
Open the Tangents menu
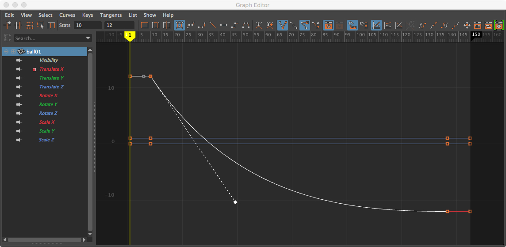click(x=111, y=15)
